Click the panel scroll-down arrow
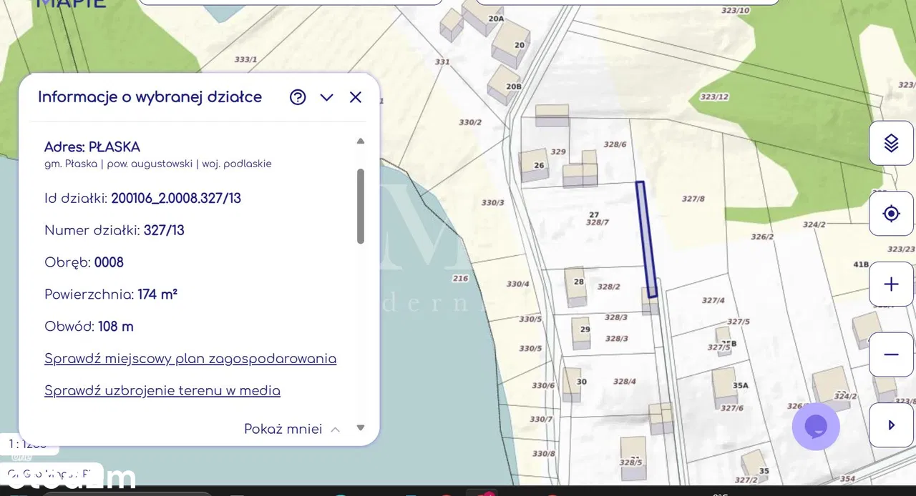916x496 pixels. (361, 428)
